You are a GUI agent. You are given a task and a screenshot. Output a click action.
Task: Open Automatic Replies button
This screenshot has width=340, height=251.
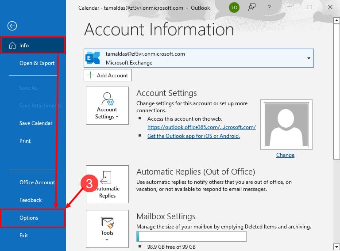107,184
